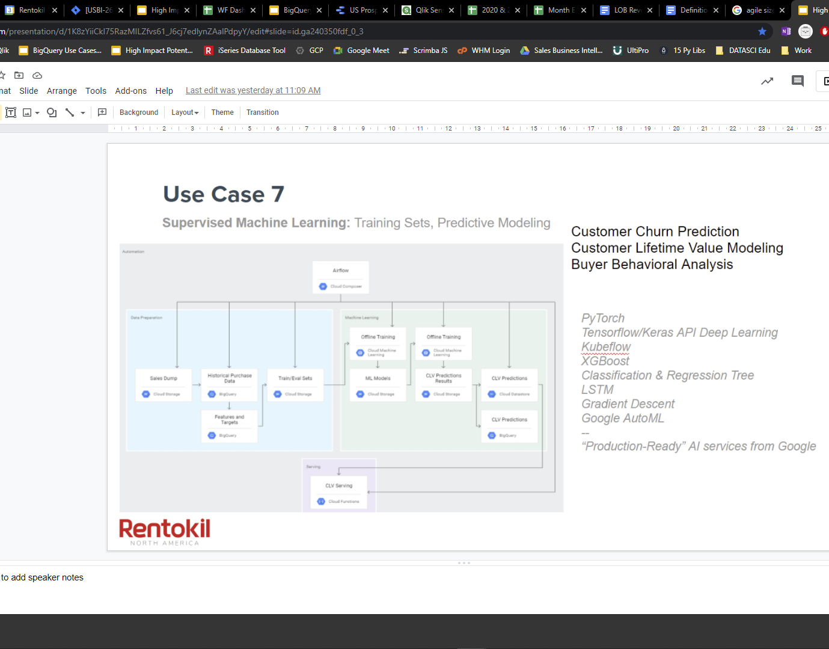
Task: Click the OneNote extension icon
Action: point(786,31)
